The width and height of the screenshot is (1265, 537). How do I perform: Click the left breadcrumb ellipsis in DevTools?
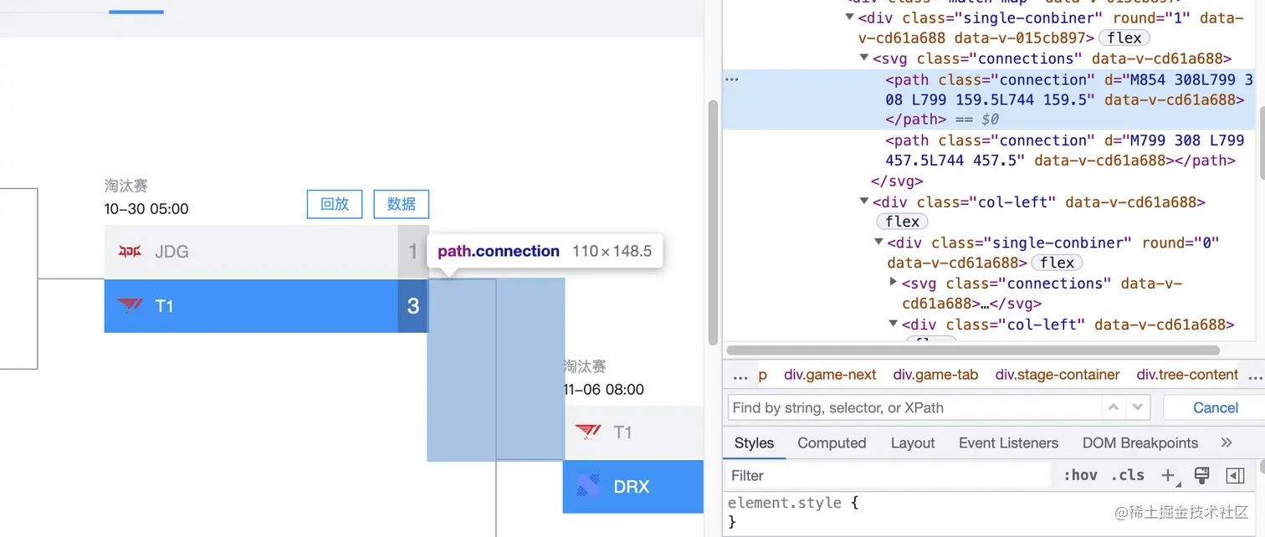click(x=740, y=375)
